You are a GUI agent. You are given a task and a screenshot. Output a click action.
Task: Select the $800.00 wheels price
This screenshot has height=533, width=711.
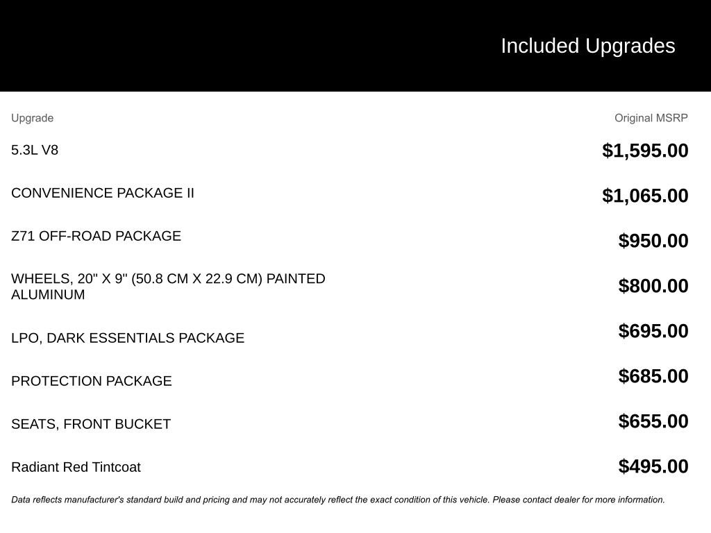point(653,286)
